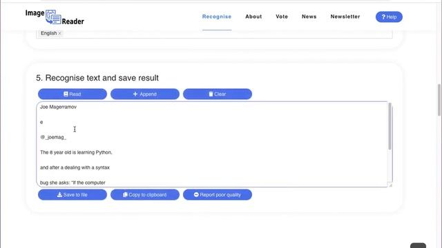The width and height of the screenshot is (442, 248).
Task: Click the line 'bug she asks: "If the computer'
Action: (x=73, y=183)
